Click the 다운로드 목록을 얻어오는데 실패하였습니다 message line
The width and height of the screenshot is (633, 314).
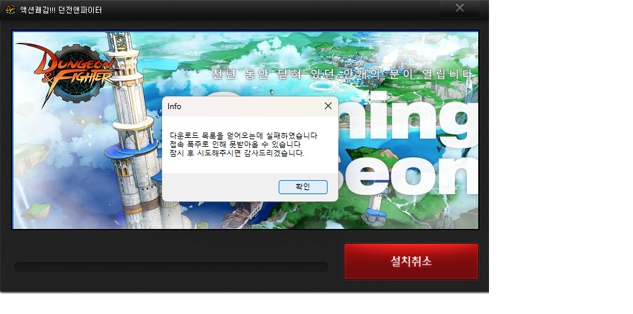coord(243,136)
